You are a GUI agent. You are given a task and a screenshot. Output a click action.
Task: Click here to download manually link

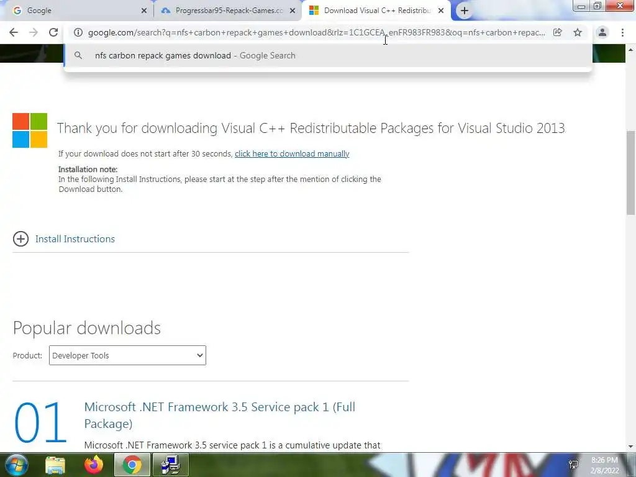pos(292,154)
